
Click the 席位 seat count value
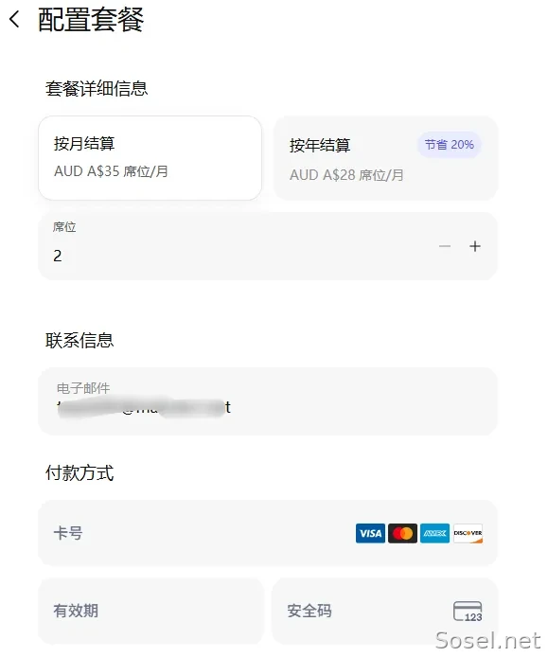(x=58, y=256)
